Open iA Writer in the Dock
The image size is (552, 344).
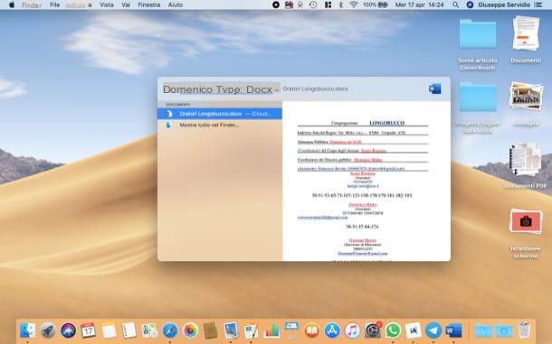[x=414, y=330]
